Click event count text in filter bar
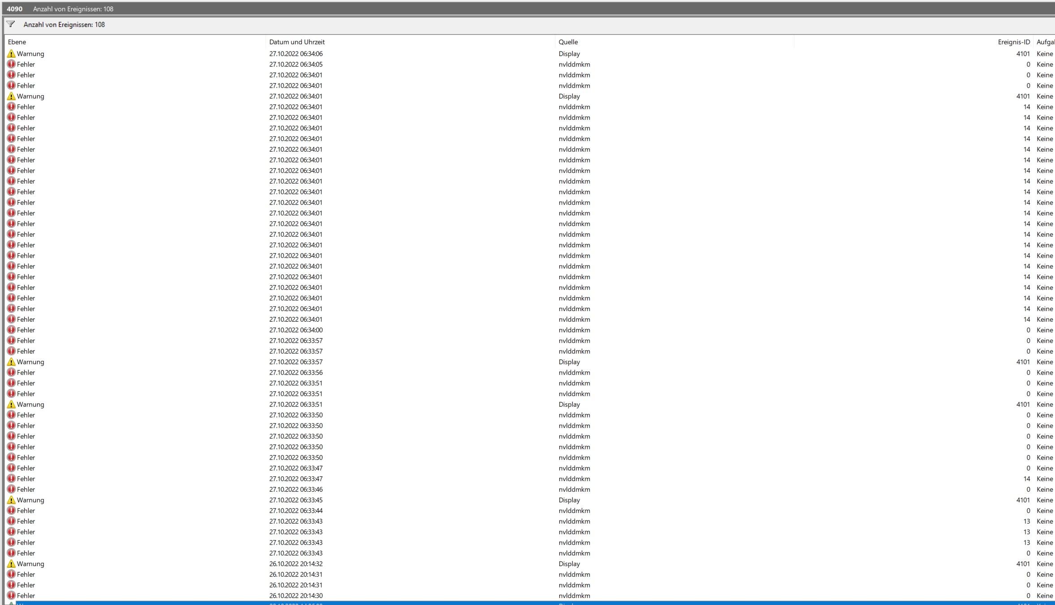1055x605 pixels. coord(64,25)
